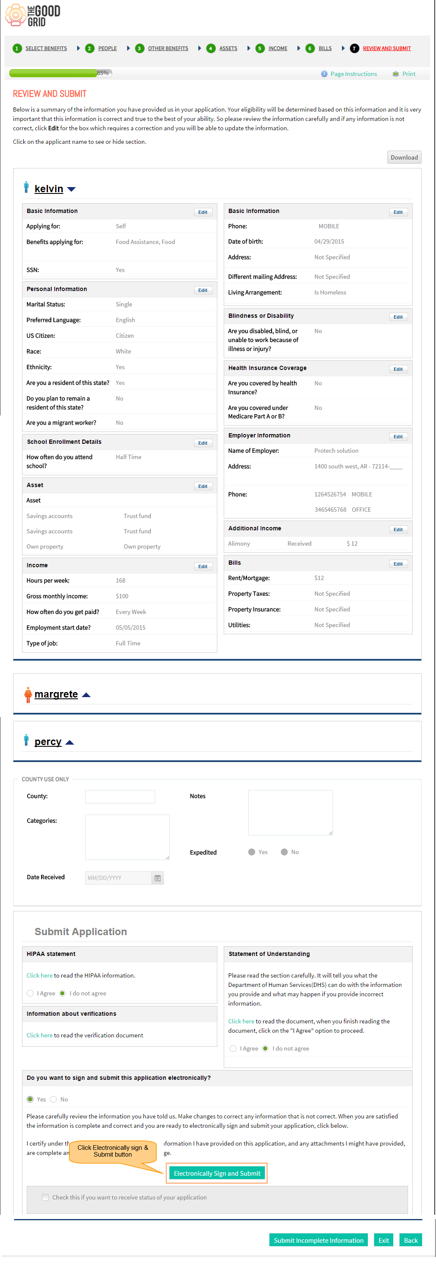Screen dimensions: 436x1275
Task: Select Yes for Expedited
Action: click(252, 852)
